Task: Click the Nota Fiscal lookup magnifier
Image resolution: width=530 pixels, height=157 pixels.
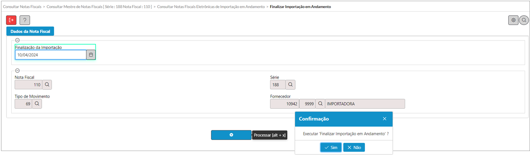Action: [x=47, y=84]
